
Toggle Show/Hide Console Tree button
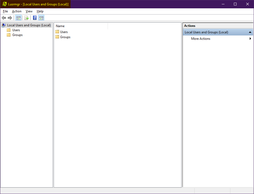pyautogui.click(x=18, y=18)
